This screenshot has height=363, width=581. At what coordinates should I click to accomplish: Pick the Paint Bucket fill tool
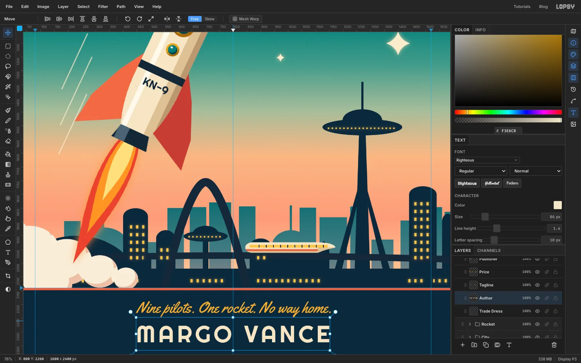tap(8, 154)
